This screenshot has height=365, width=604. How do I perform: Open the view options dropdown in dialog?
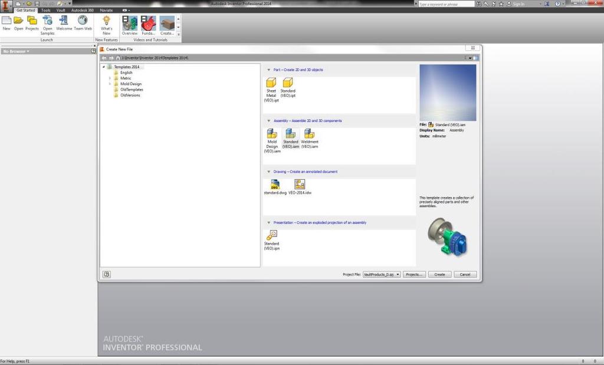pos(468,58)
